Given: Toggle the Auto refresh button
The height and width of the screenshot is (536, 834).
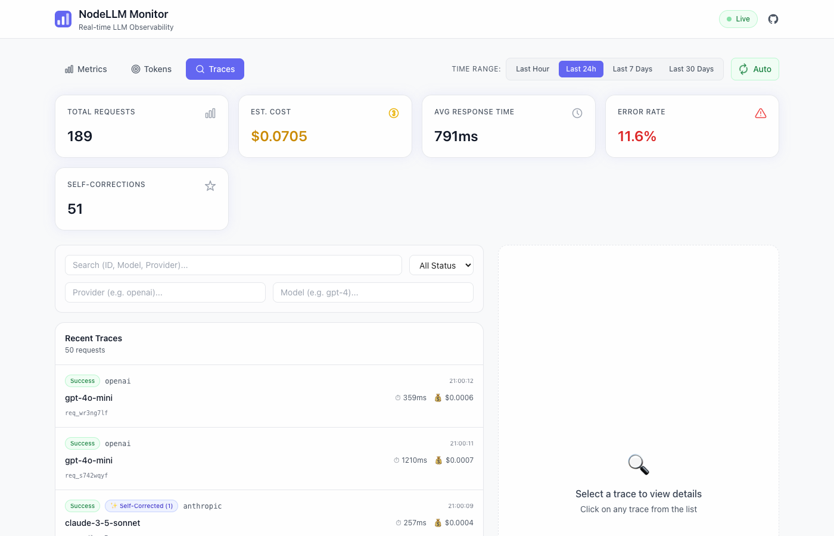Looking at the screenshot, I should (755, 69).
